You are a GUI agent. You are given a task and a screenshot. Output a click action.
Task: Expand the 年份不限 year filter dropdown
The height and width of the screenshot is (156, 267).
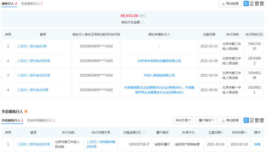[183, 120]
